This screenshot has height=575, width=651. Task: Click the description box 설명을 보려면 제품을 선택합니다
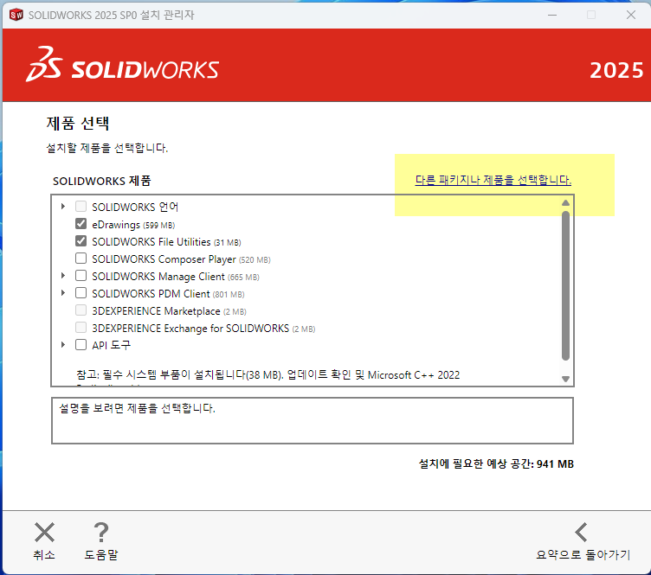point(313,421)
